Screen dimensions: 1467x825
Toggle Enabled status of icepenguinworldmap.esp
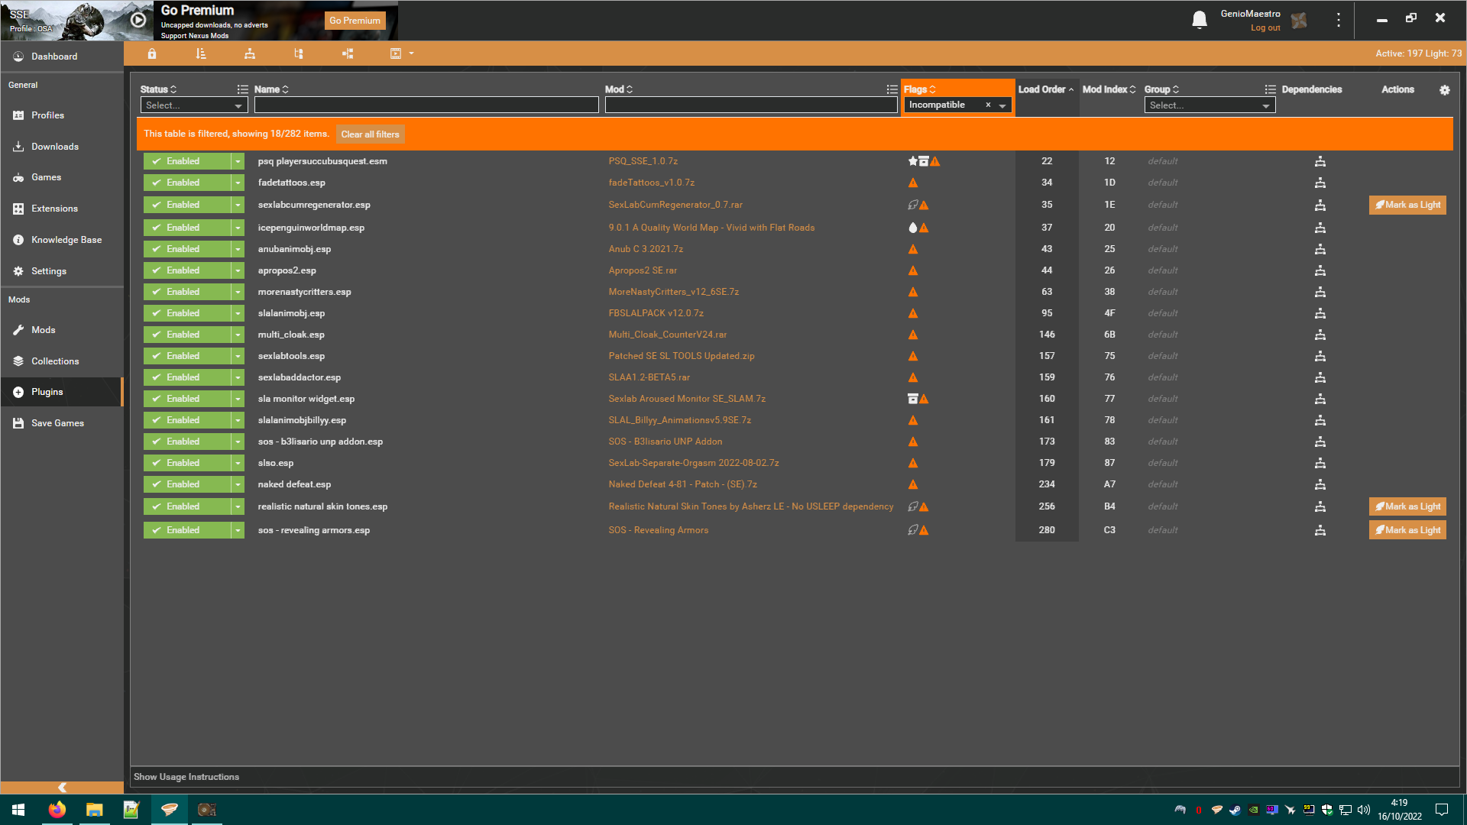(x=187, y=228)
